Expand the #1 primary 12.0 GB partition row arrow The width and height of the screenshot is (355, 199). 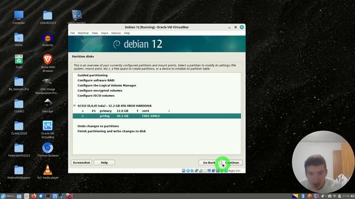point(83,111)
